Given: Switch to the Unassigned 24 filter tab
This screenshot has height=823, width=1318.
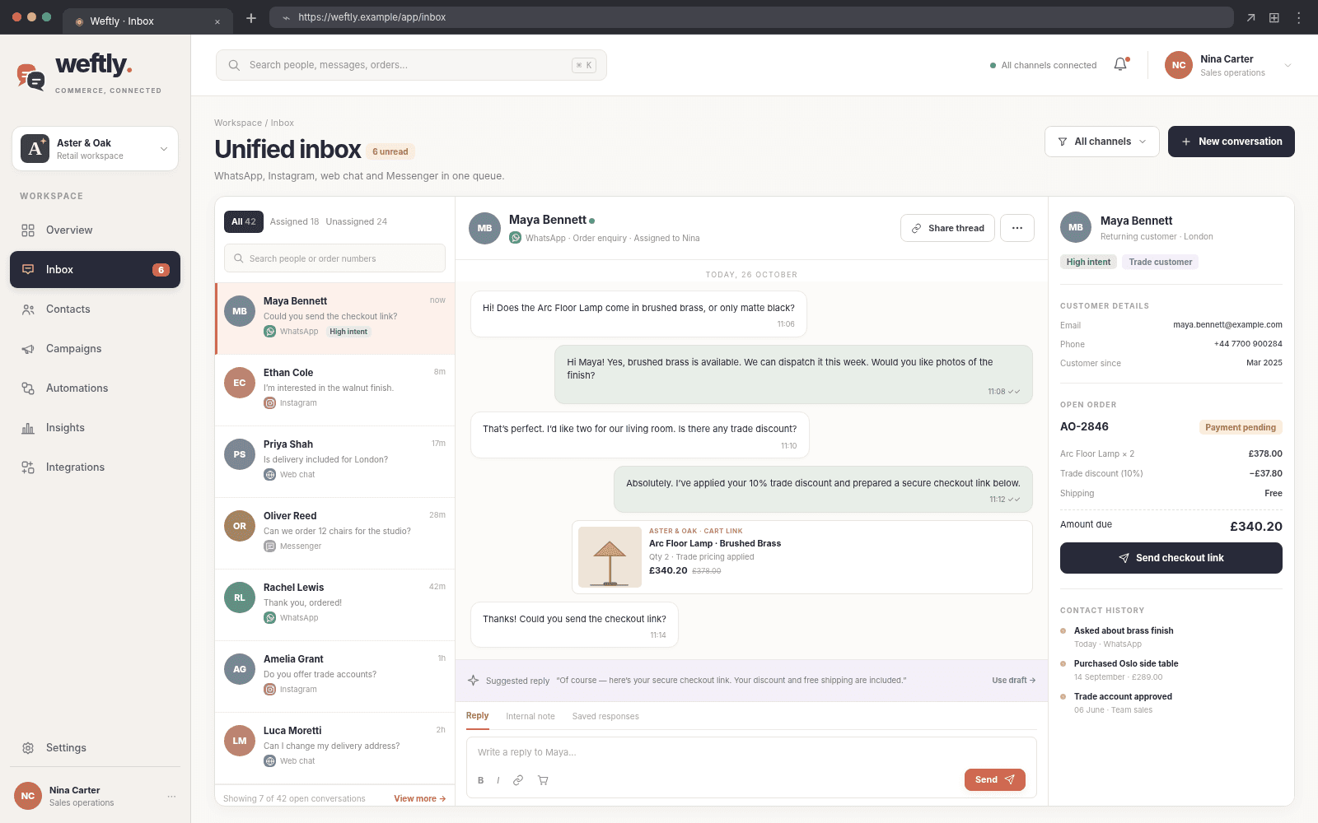Looking at the screenshot, I should click(x=356, y=221).
